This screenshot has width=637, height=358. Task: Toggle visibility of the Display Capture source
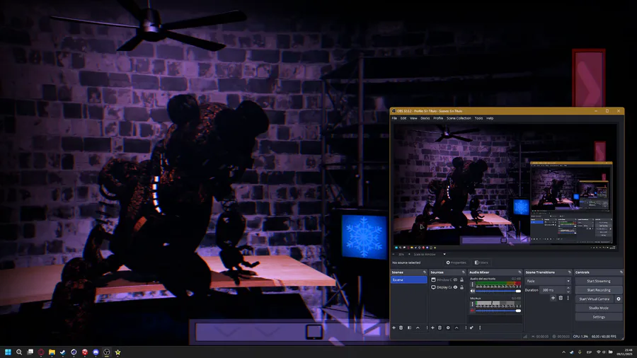coord(455,287)
